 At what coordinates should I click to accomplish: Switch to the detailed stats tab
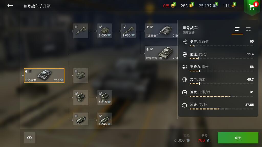point(248,29)
